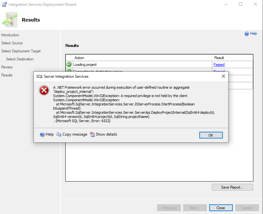
Task: Click the Copy message icon
Action: click(x=59, y=134)
